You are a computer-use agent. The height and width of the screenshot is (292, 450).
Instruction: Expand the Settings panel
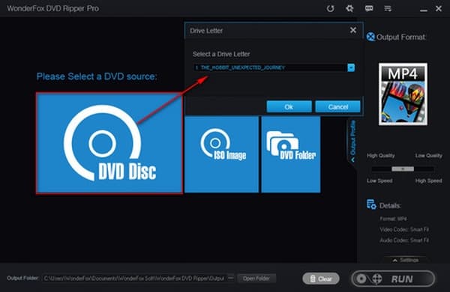click(406, 260)
